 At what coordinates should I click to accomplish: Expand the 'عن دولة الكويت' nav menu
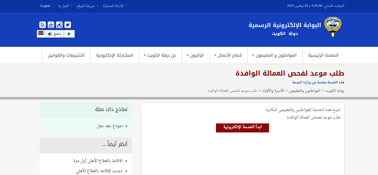pos(160,55)
